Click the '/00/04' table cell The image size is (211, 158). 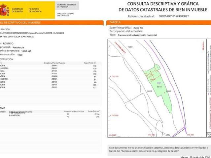click(x=54, y=85)
